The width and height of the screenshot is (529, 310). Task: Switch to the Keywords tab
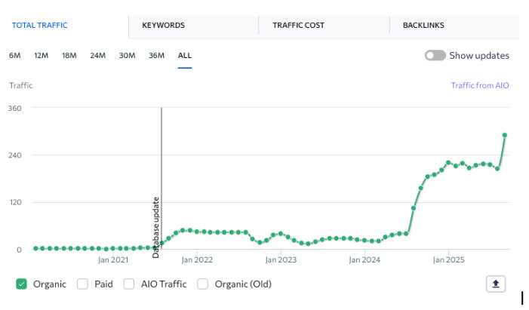[x=163, y=26]
